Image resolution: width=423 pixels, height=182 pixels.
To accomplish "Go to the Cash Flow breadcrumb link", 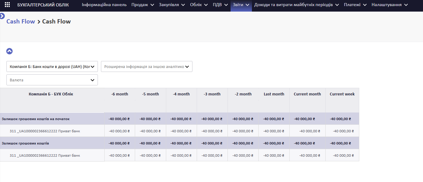I will click(x=21, y=21).
